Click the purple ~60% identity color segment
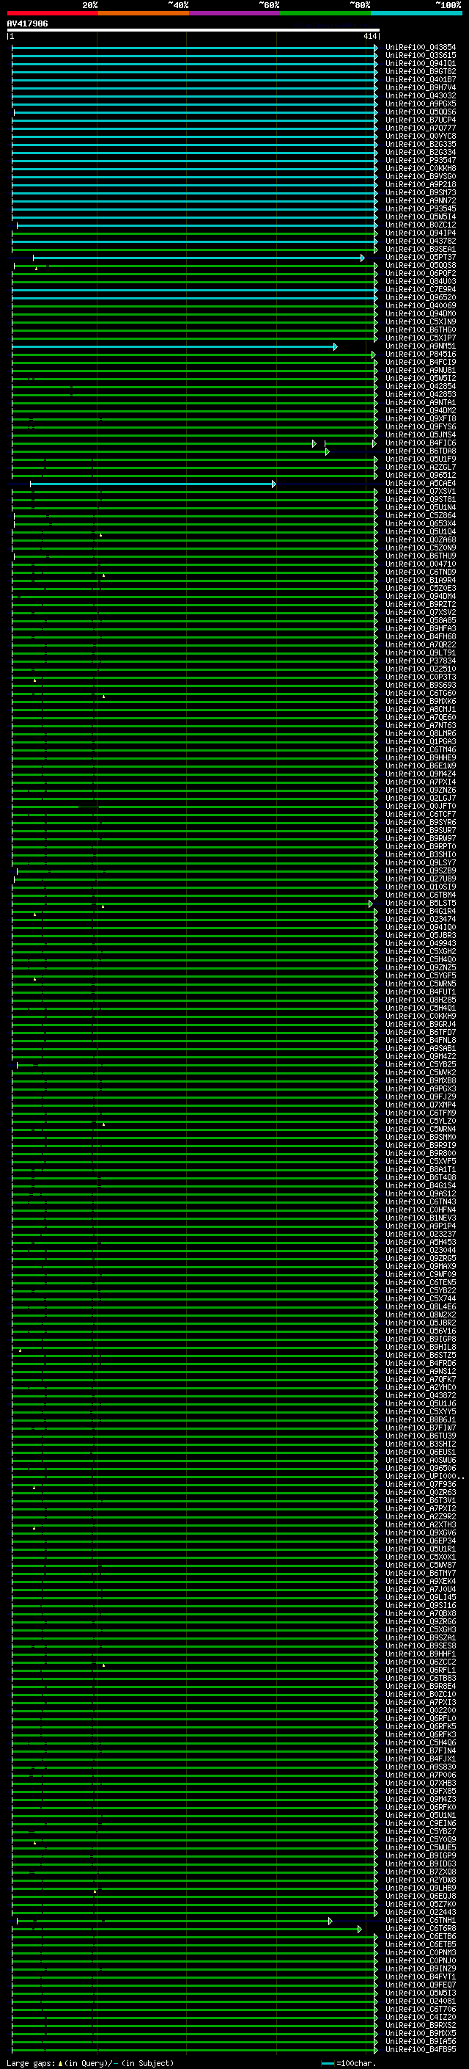Screen dimensions: 469x2069 tap(234, 13)
